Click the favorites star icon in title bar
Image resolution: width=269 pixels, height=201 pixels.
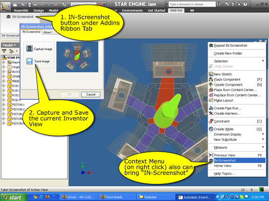(x=239, y=4)
